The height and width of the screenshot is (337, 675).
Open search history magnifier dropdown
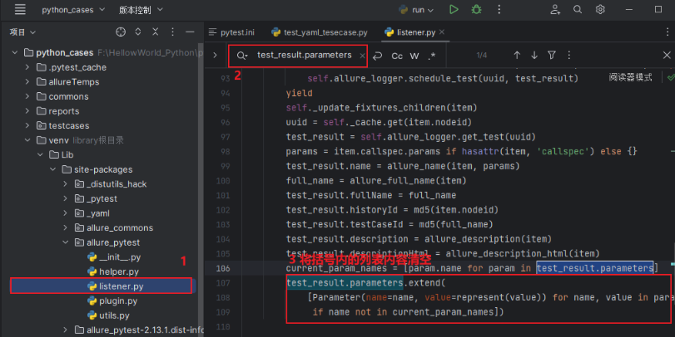(x=242, y=56)
